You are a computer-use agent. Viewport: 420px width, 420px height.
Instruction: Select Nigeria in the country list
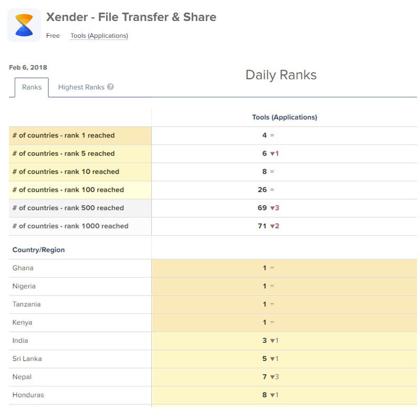24,286
